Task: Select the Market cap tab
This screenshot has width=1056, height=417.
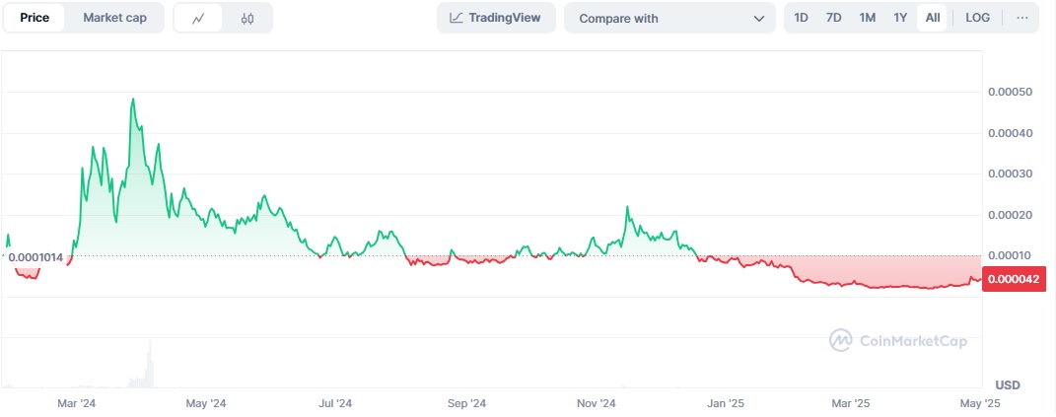Action: point(114,18)
